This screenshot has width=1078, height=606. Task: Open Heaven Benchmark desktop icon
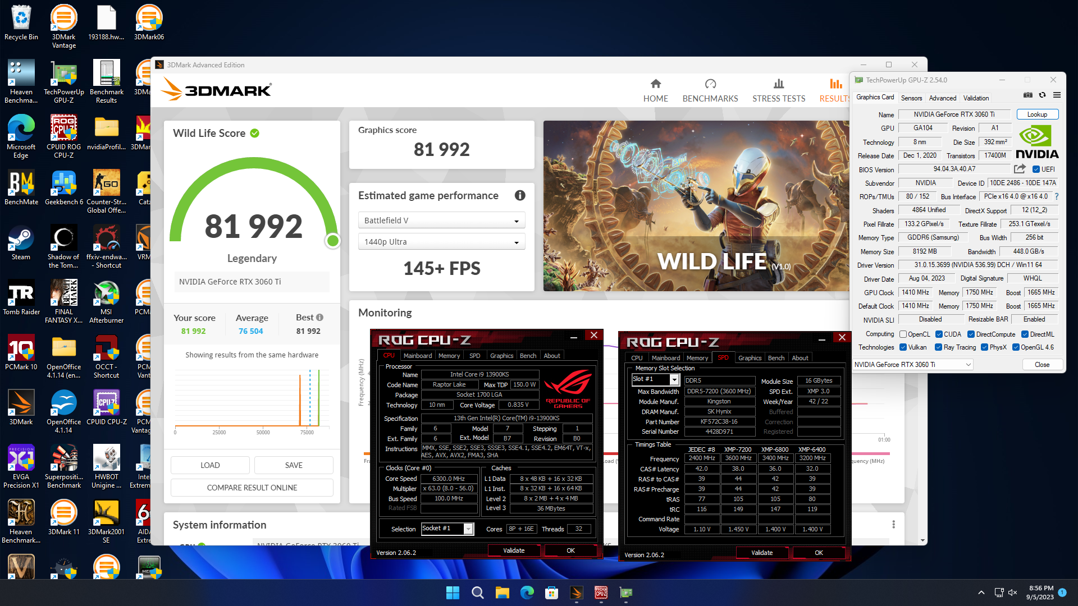click(x=21, y=82)
